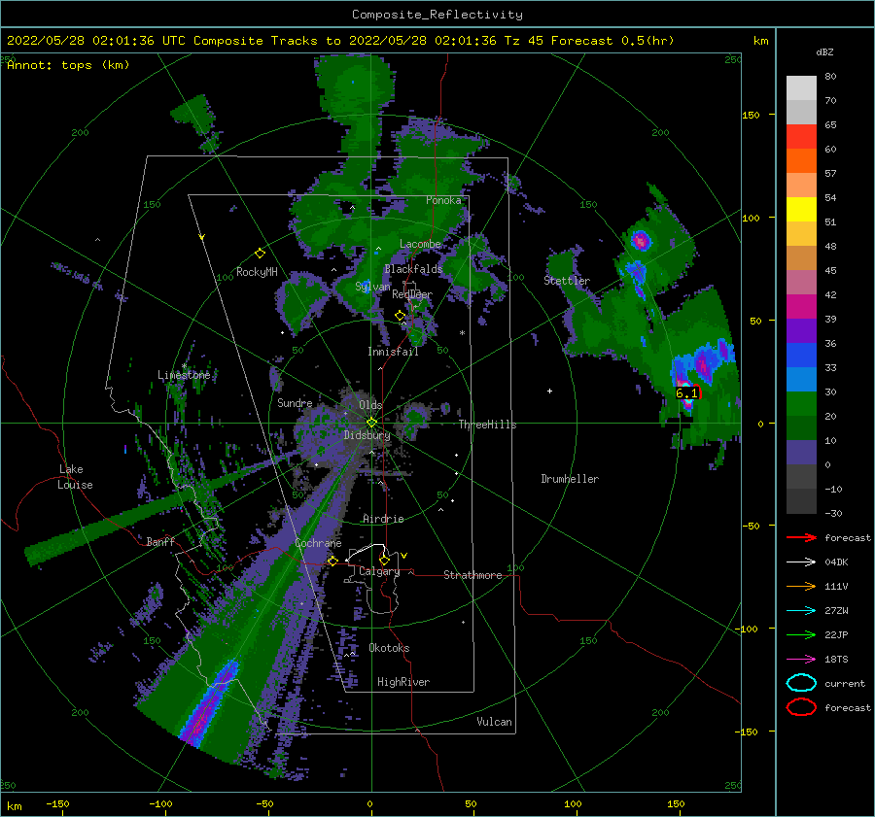Viewport: 875px width, 817px height.
Task: Select the magenta 39-42 dBZ swatch
Action: [801, 307]
